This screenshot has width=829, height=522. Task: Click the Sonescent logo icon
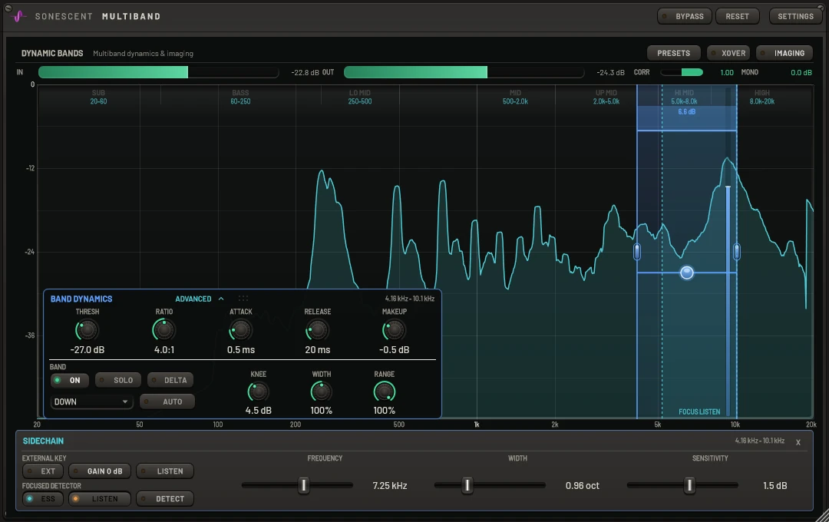click(19, 16)
